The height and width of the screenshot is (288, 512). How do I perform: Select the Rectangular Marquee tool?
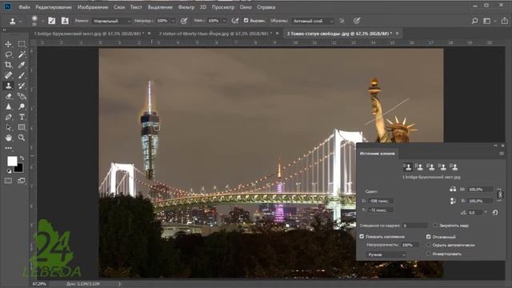coord(22,44)
